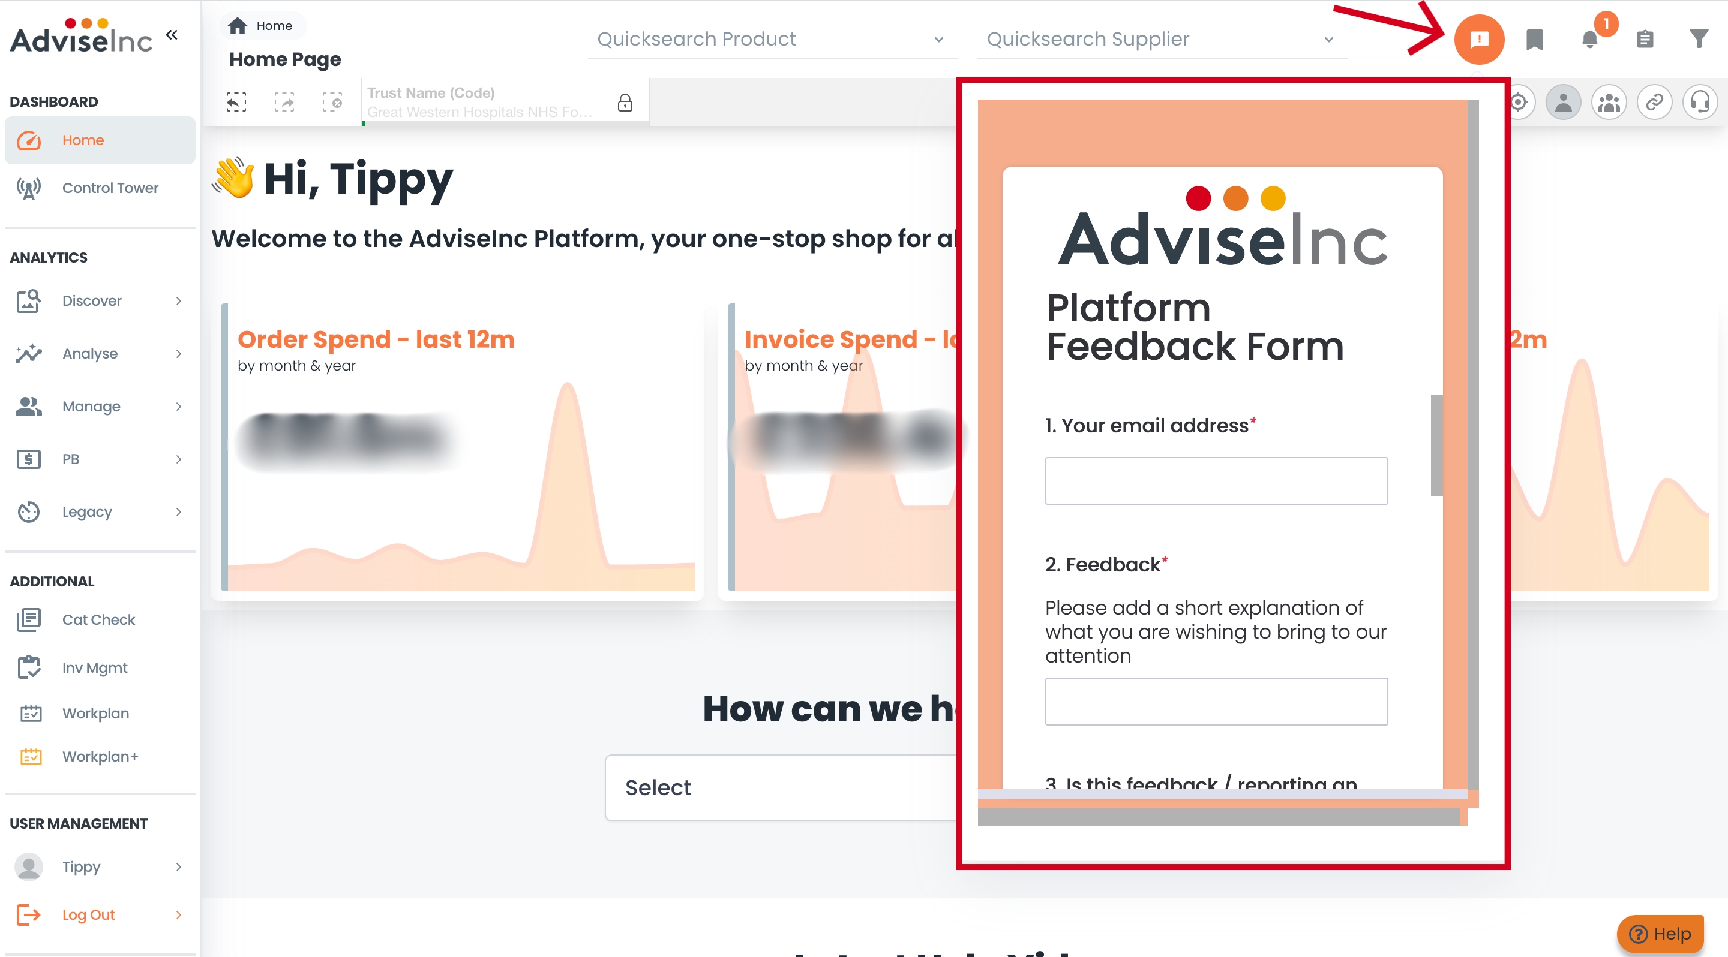This screenshot has width=1728, height=957.
Task: Open the filter funnel icon
Action: (x=1699, y=40)
